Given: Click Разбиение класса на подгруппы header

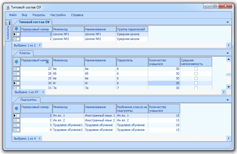Looking at the screenshot, I should (132, 109).
